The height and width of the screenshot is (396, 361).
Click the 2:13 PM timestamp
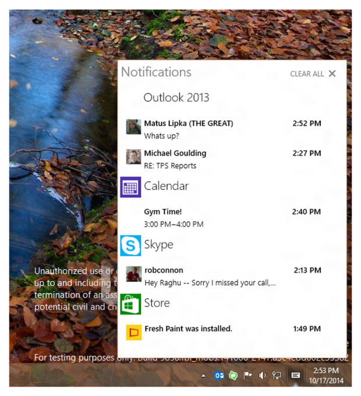(307, 270)
